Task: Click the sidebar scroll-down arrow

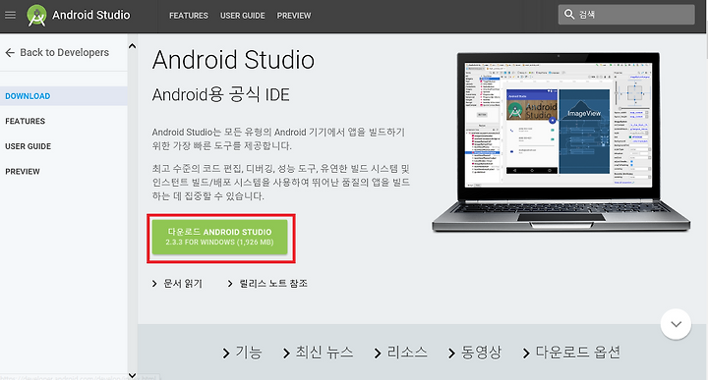Action: pos(132,374)
